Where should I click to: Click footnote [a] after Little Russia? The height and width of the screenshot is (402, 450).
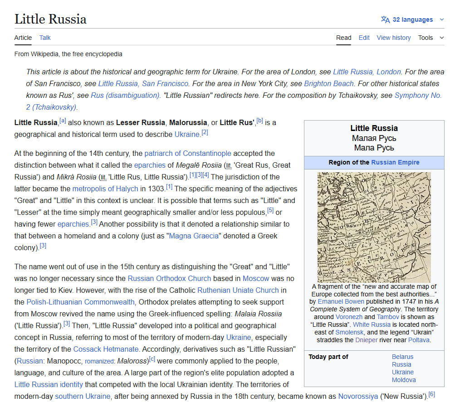(x=63, y=121)
